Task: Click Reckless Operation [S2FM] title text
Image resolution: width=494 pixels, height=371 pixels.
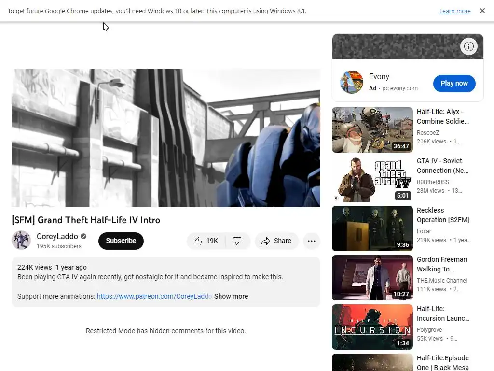Action: coord(443,215)
